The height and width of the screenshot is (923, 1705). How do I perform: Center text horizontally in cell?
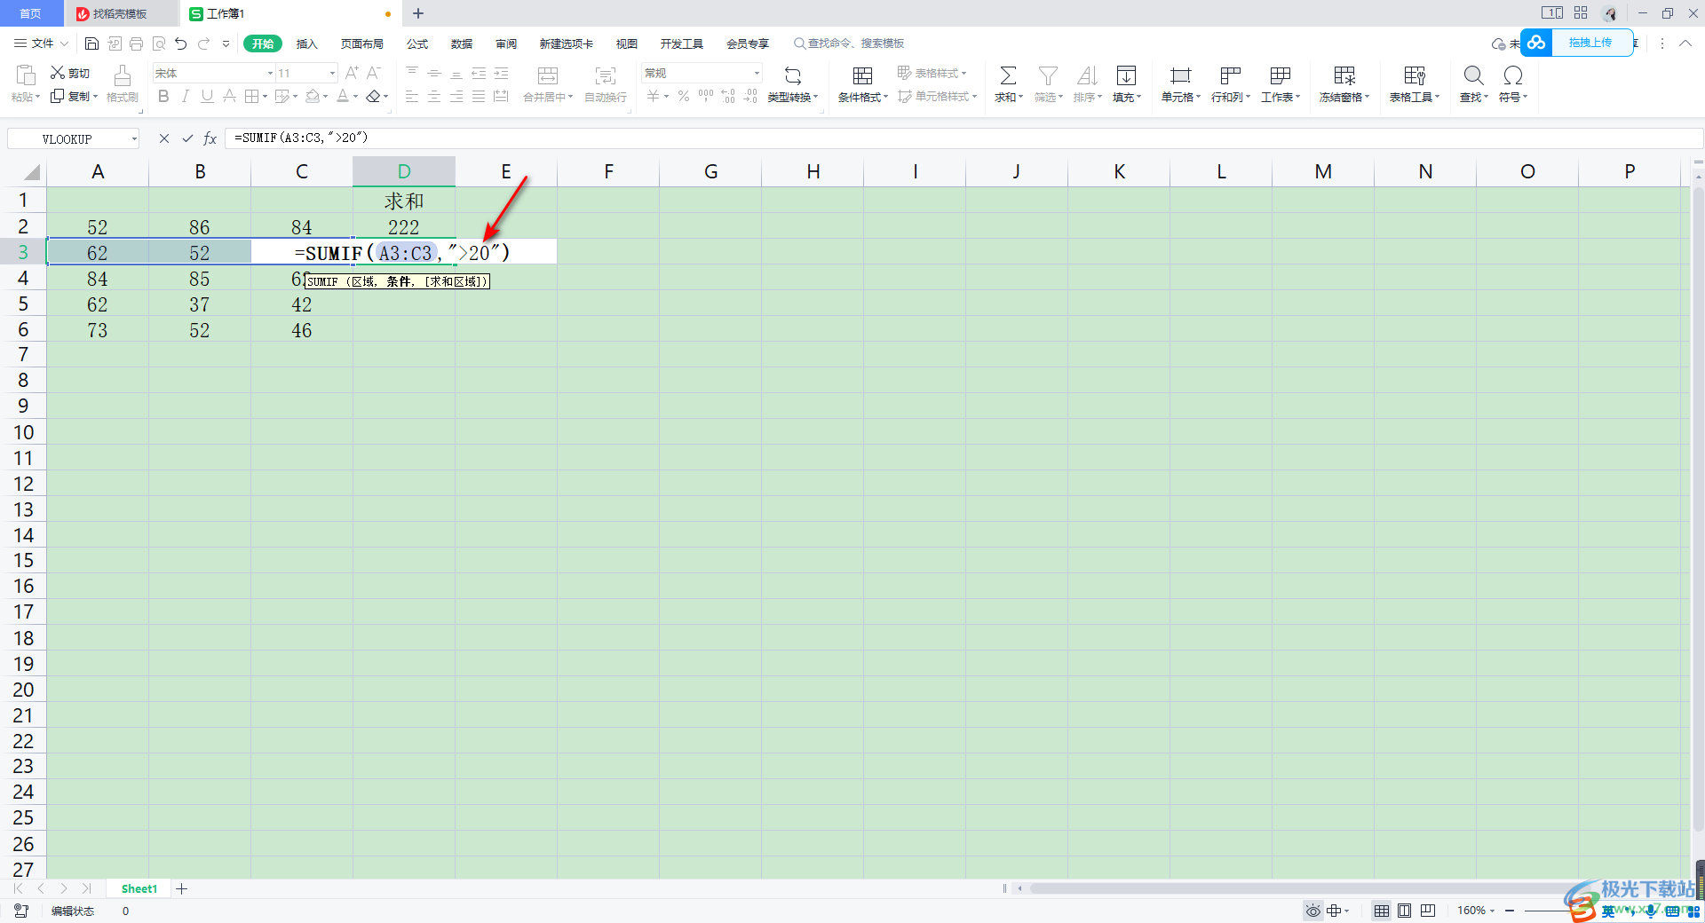[434, 97]
